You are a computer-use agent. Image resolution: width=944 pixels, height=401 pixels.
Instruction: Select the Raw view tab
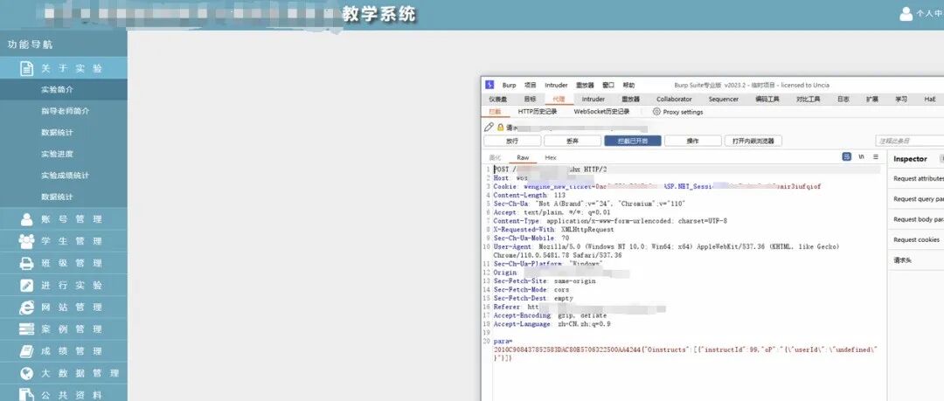(x=523, y=158)
